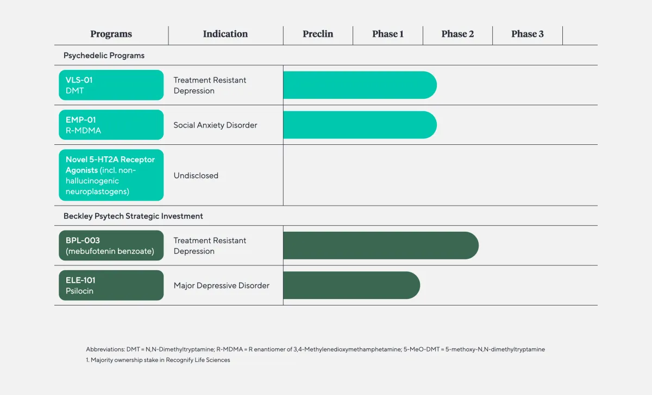
Task: Select the Phase 3 column header
Action: [527, 34]
